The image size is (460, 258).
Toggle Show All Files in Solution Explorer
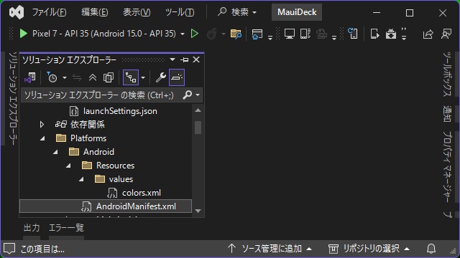pos(109,77)
